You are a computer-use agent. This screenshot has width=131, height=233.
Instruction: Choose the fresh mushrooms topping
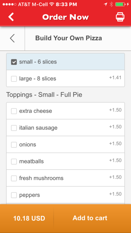14,178
